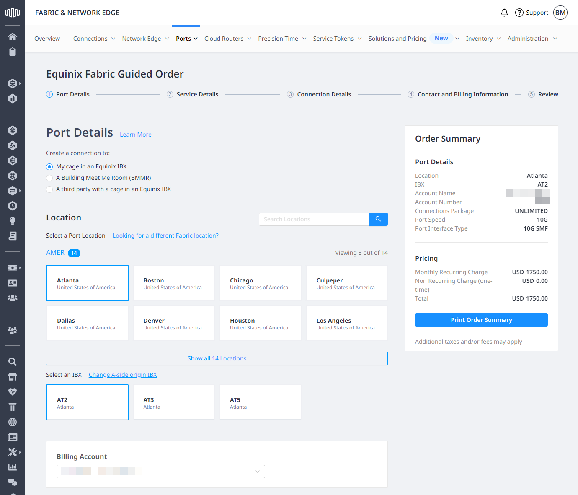Select 'A third party with a cage' radio
Image resolution: width=578 pixels, height=495 pixels.
49,189
